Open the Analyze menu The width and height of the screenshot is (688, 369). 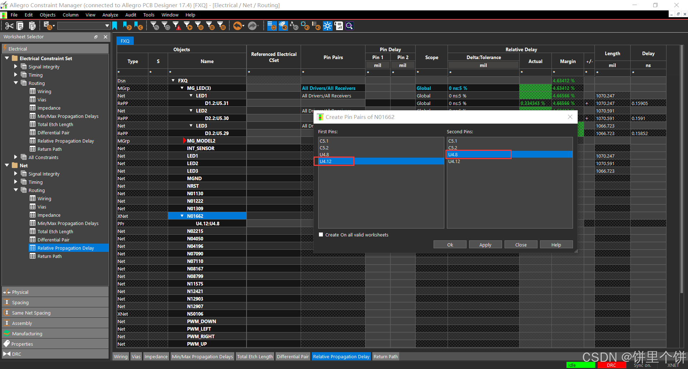110,15
